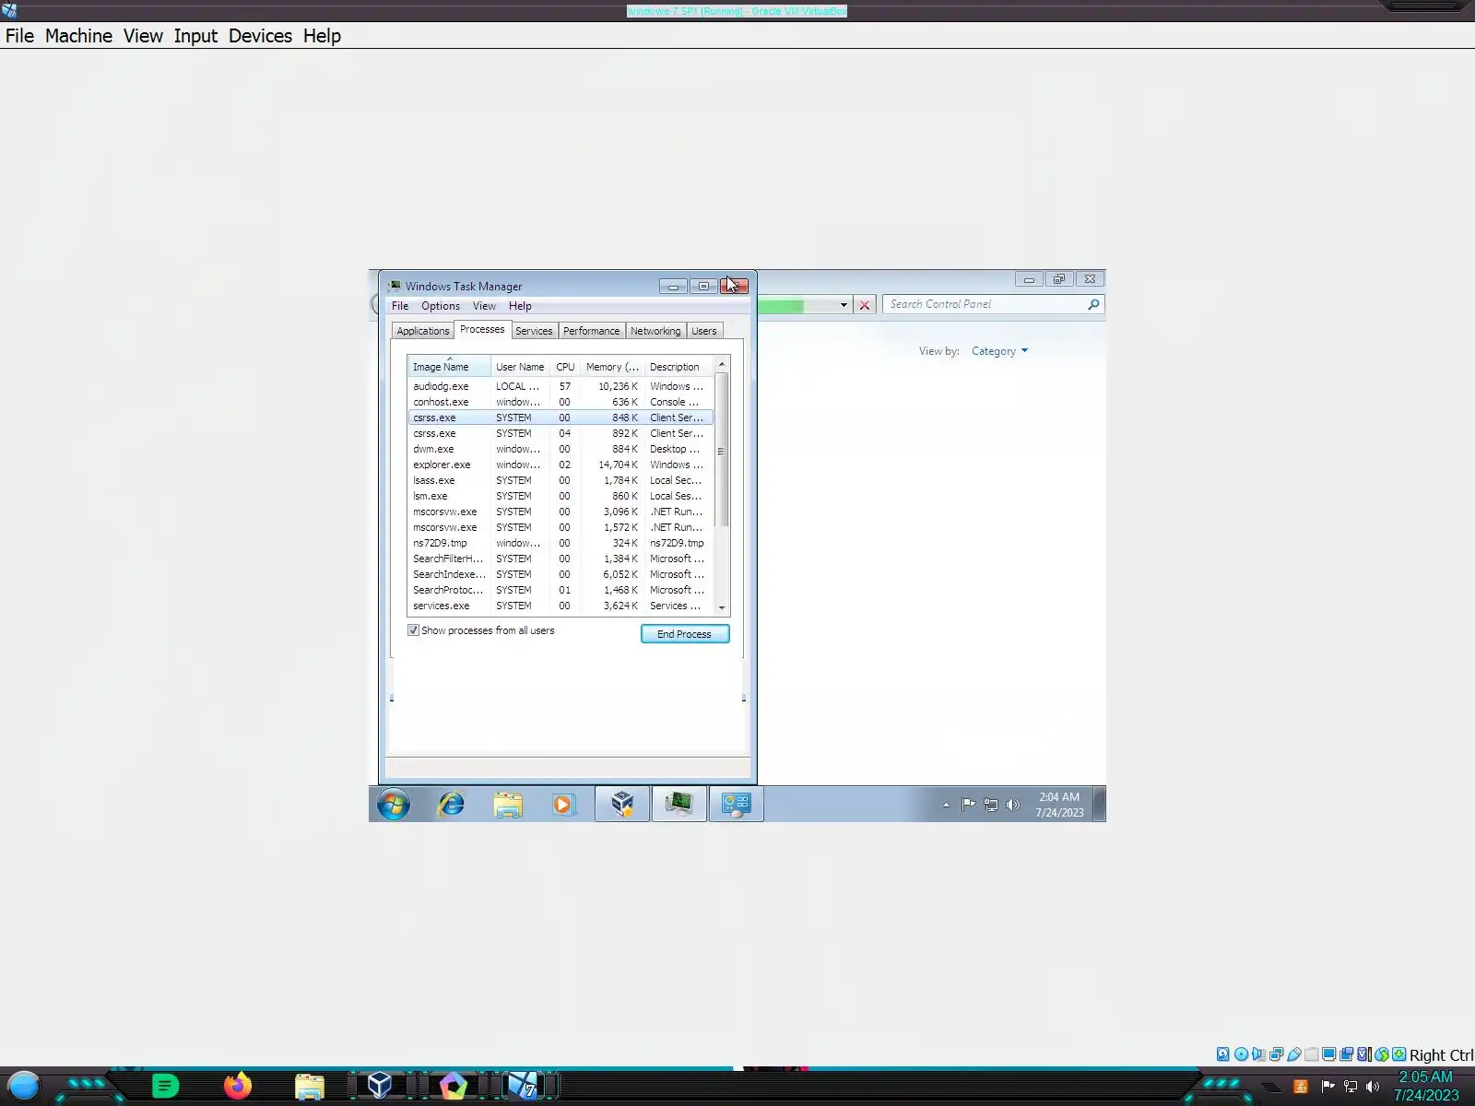This screenshot has height=1106, width=1475.
Task: Click Search Control Panel field
Action: (993, 304)
